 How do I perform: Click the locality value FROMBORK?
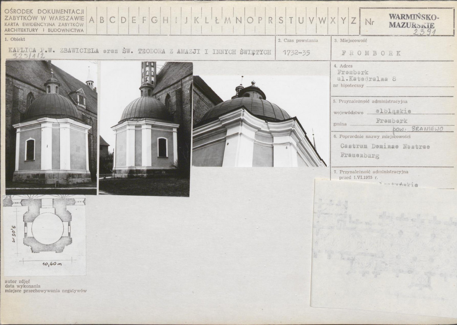tap(371, 53)
